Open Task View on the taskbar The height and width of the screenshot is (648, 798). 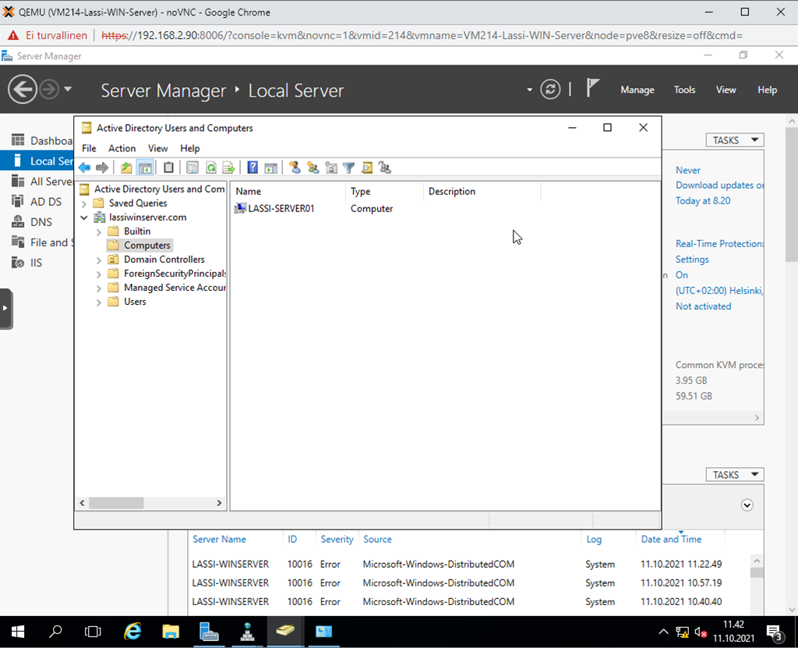[93, 632]
